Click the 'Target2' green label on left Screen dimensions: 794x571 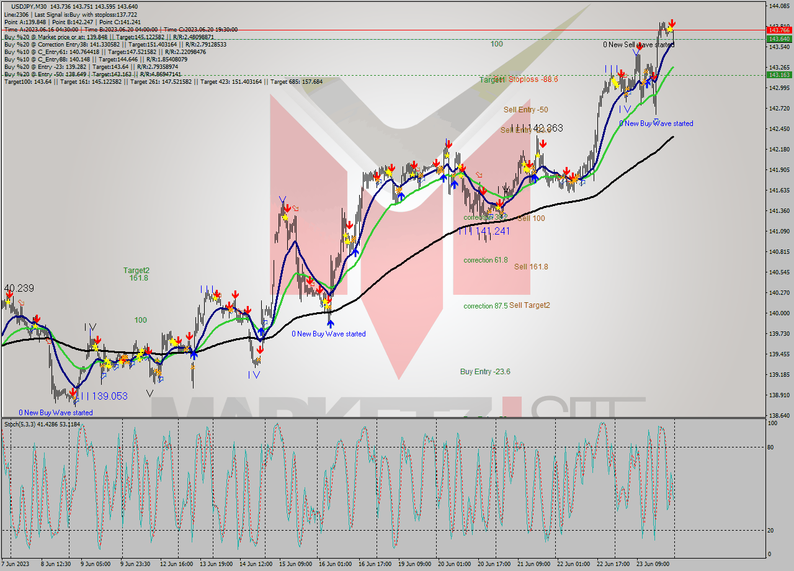(136, 271)
